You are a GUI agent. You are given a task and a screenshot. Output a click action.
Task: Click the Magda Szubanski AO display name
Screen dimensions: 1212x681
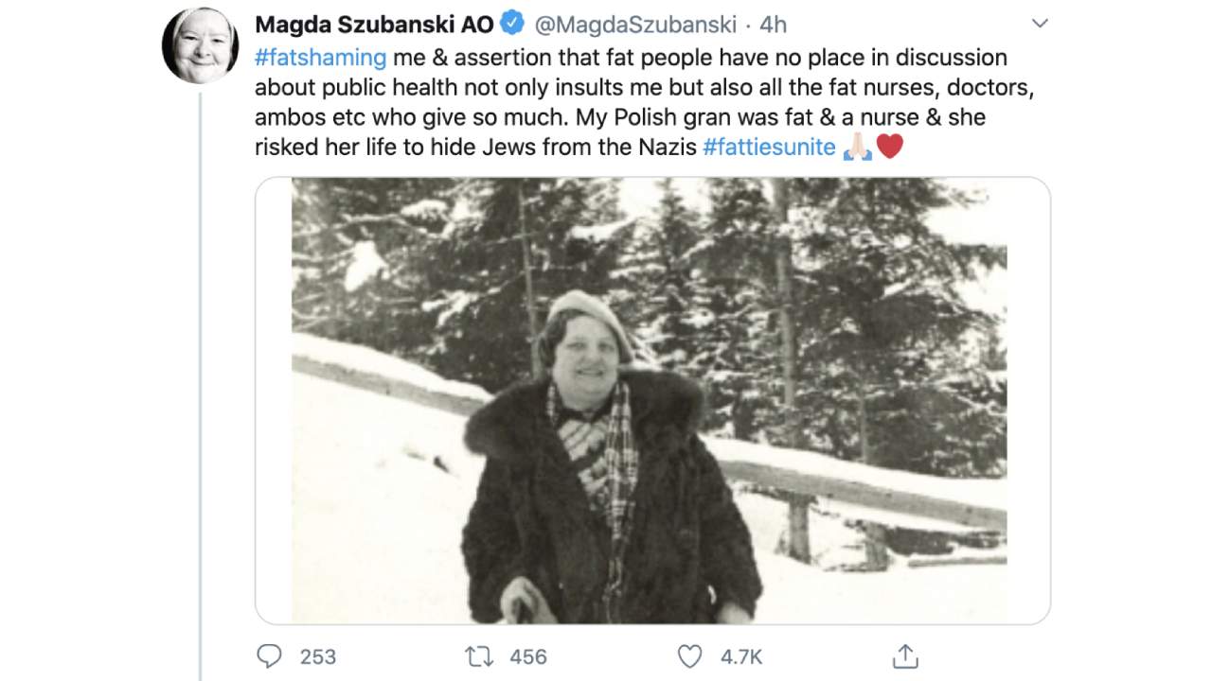pyautogui.click(x=374, y=25)
